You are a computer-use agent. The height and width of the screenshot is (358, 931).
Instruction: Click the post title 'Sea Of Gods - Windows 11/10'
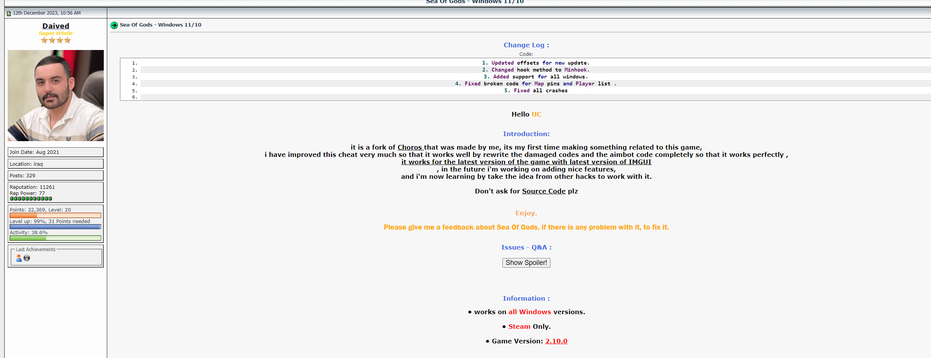pos(161,25)
